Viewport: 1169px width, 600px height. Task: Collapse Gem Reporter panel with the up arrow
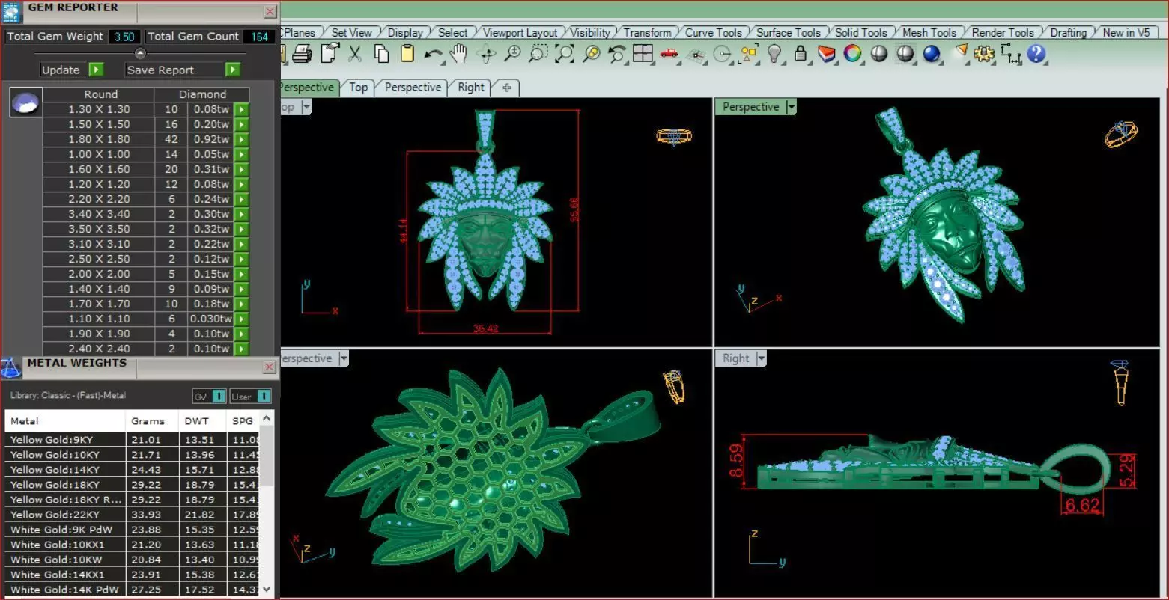(x=140, y=53)
